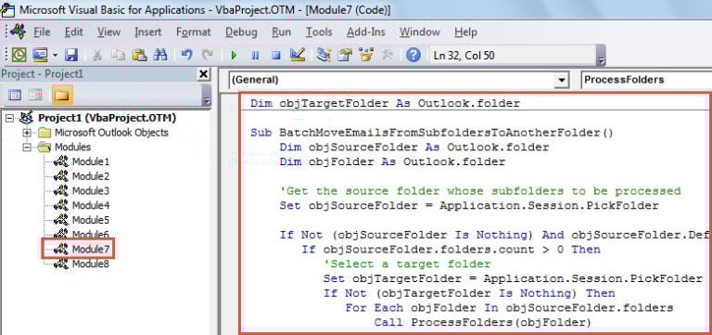Click the View Object icon in Project pane
The image size is (712, 335).
click(x=35, y=95)
